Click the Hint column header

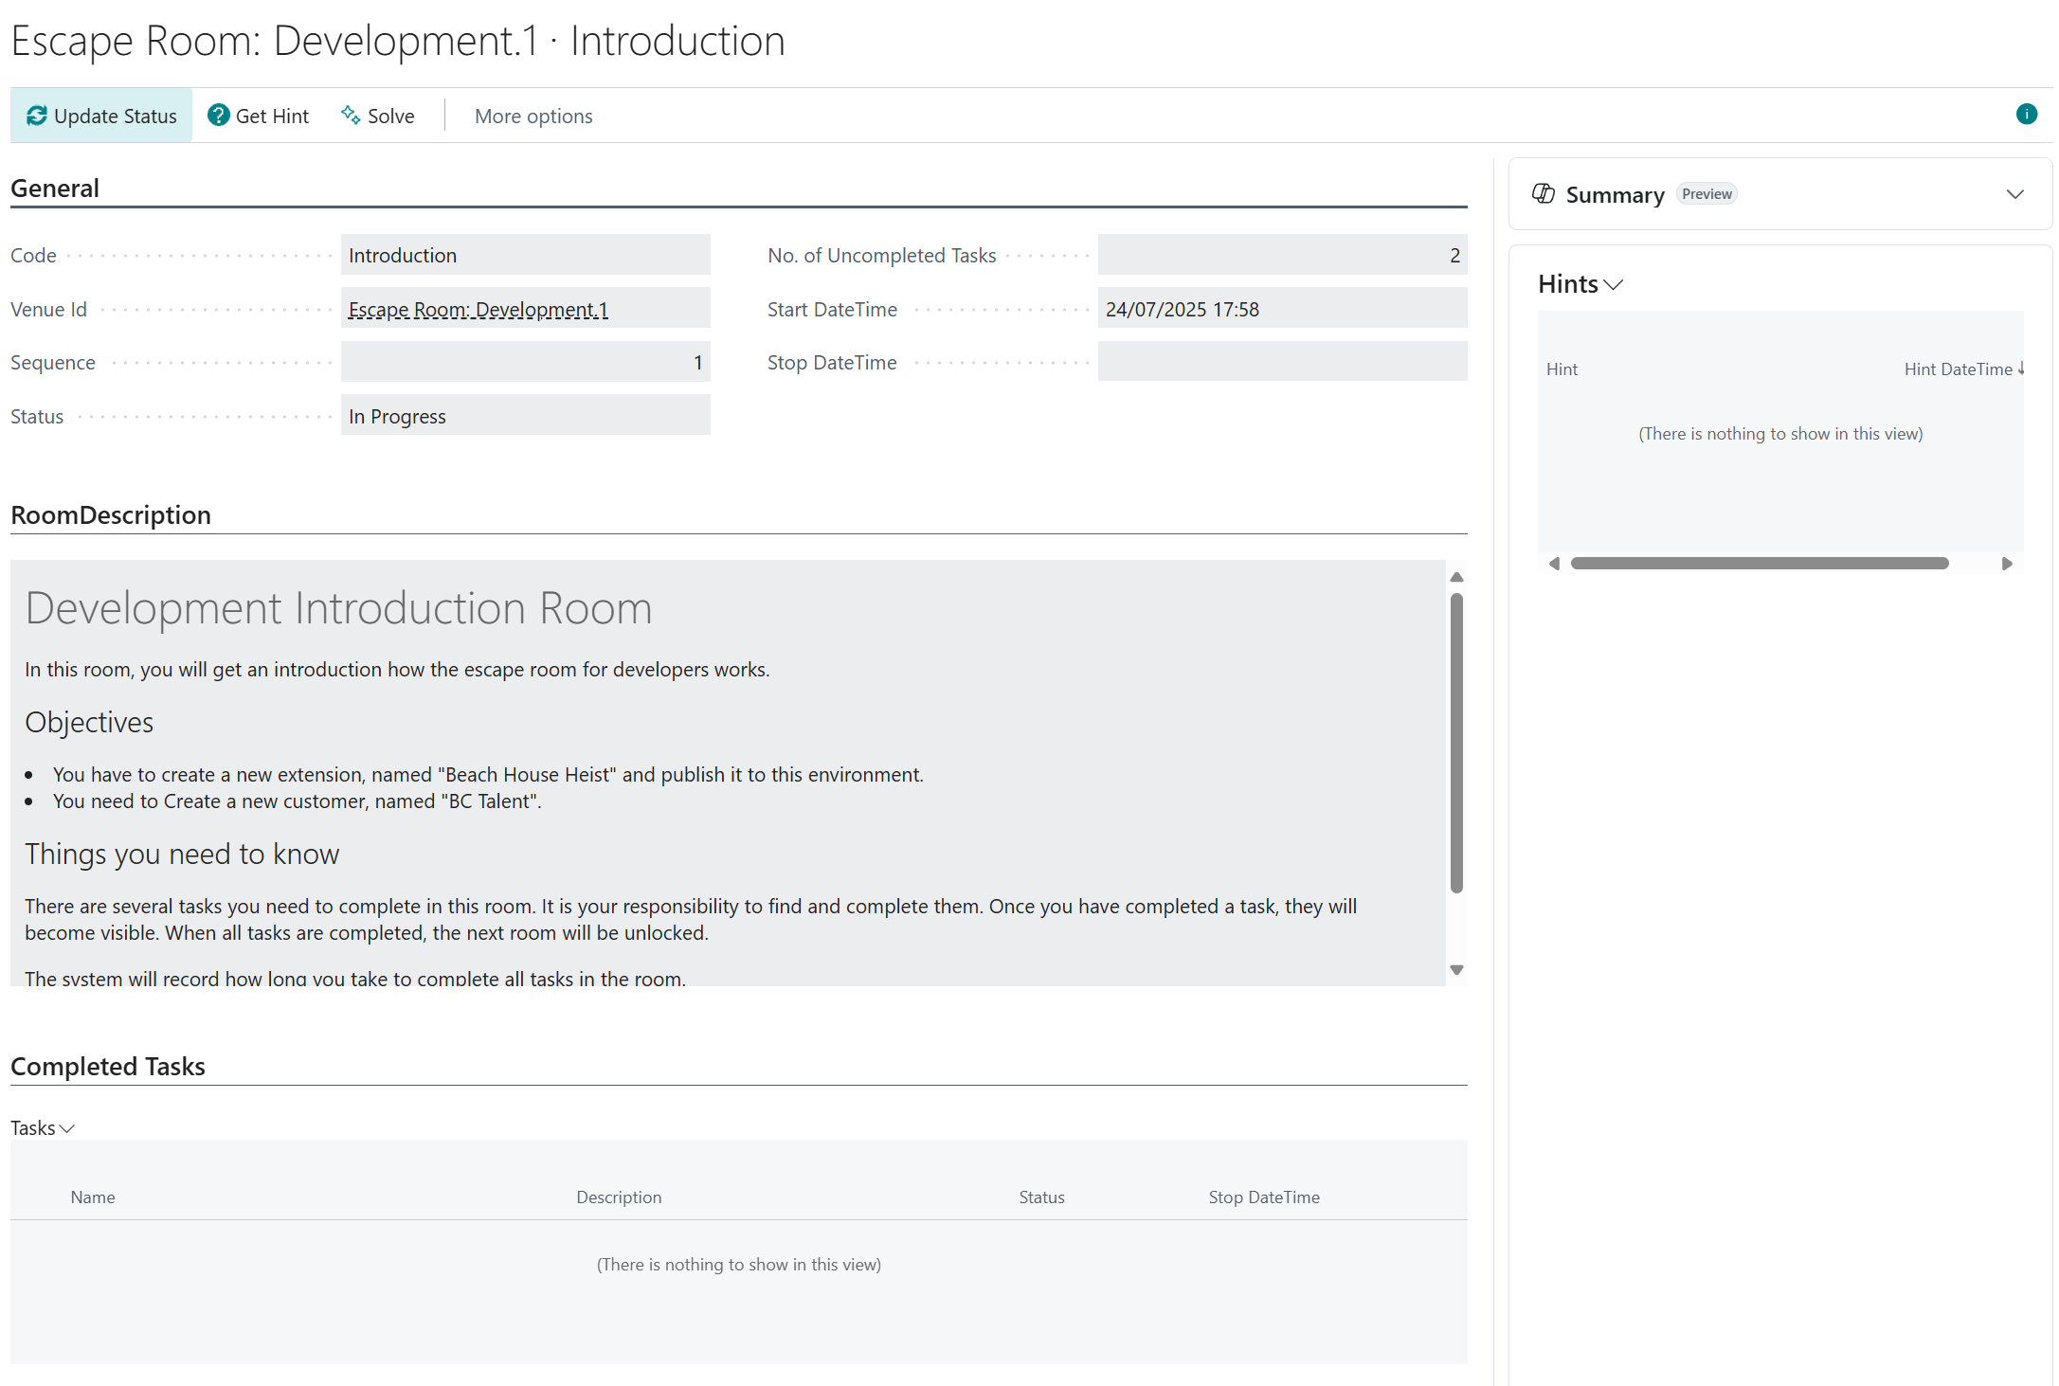click(1562, 369)
